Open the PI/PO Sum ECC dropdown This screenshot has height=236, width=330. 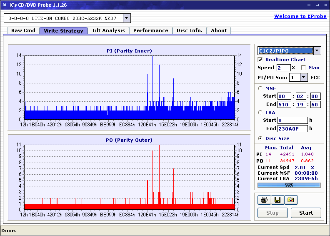click(303, 77)
